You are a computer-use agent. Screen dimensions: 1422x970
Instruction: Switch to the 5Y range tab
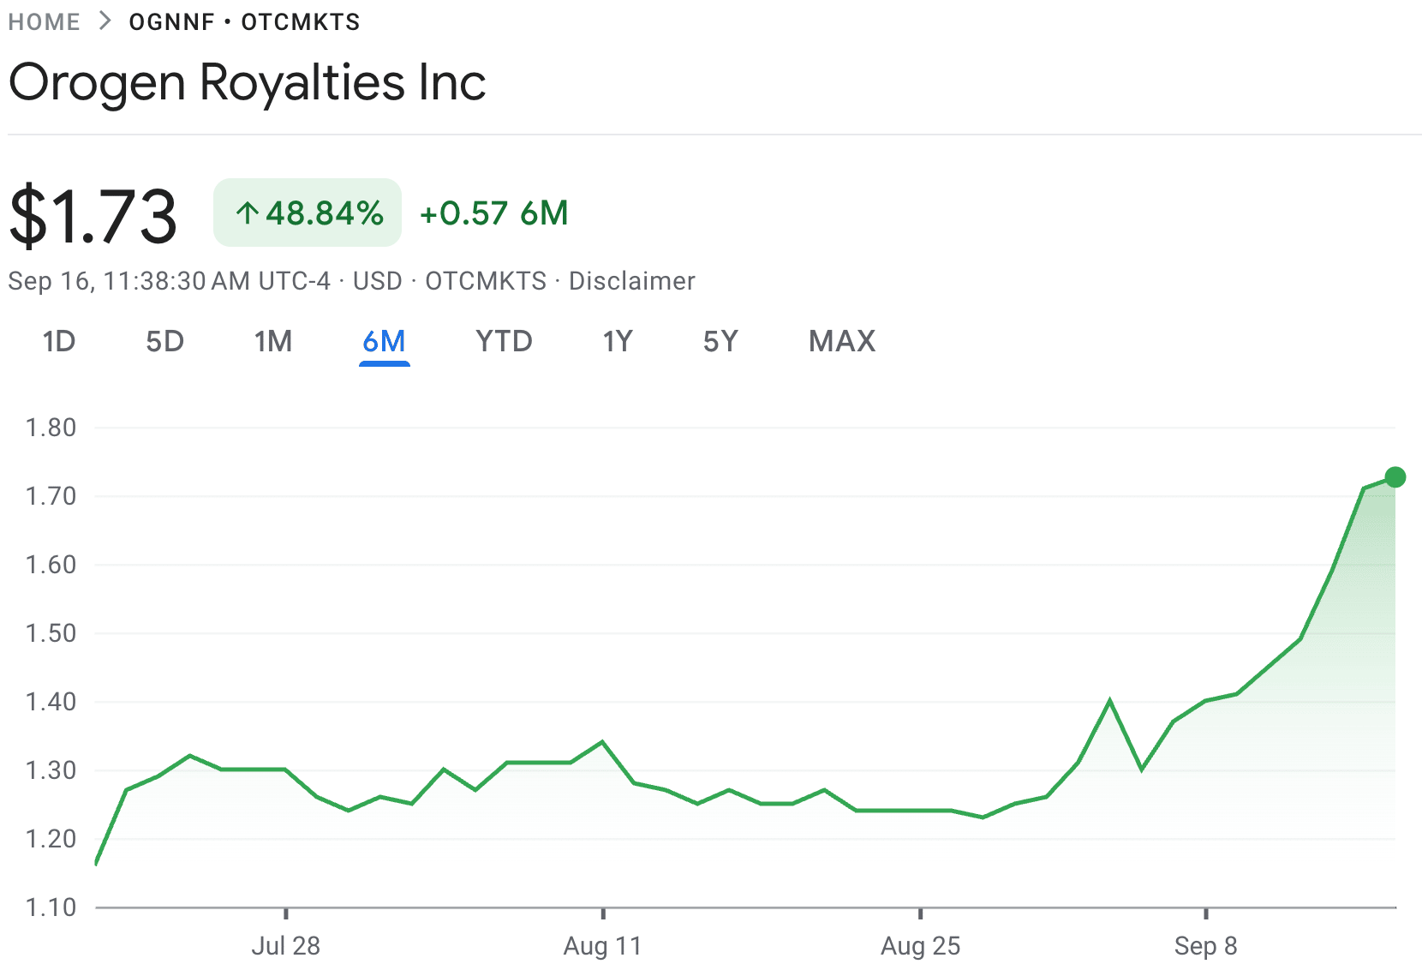point(720,342)
